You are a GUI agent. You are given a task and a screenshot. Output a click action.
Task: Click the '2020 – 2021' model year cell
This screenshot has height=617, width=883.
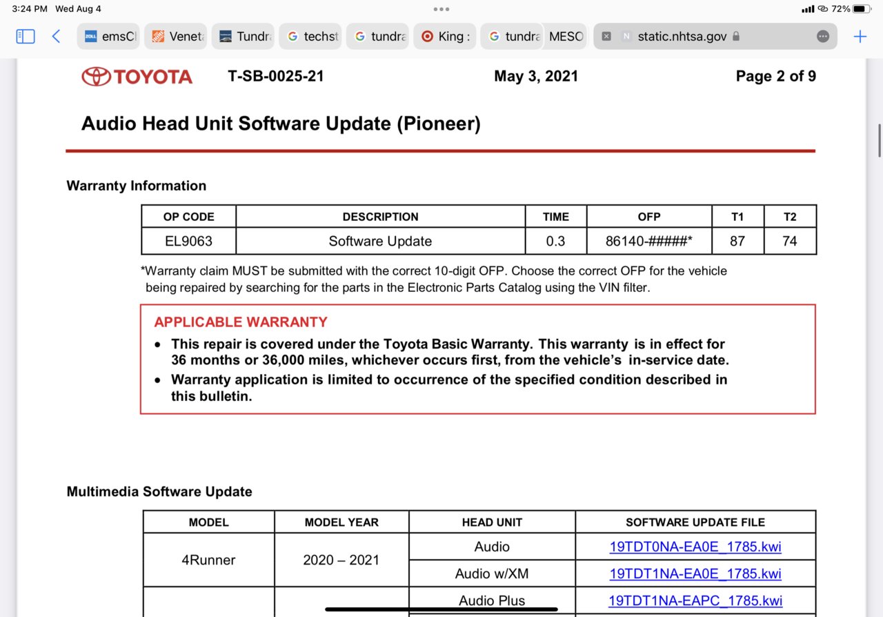pyautogui.click(x=341, y=560)
